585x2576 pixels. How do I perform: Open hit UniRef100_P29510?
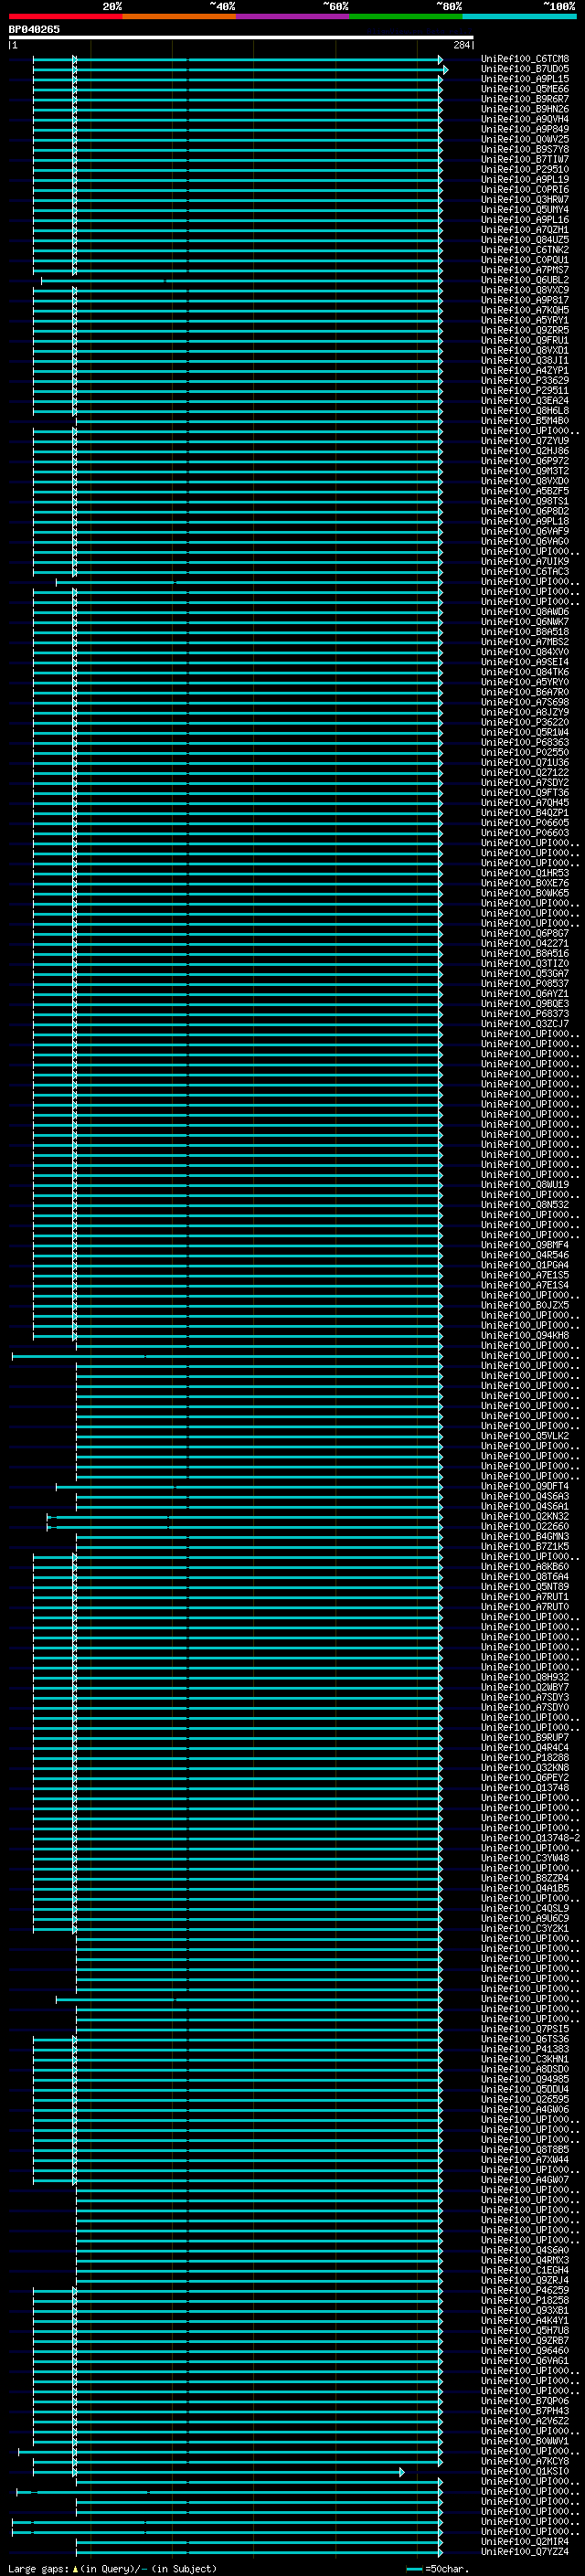(x=525, y=169)
